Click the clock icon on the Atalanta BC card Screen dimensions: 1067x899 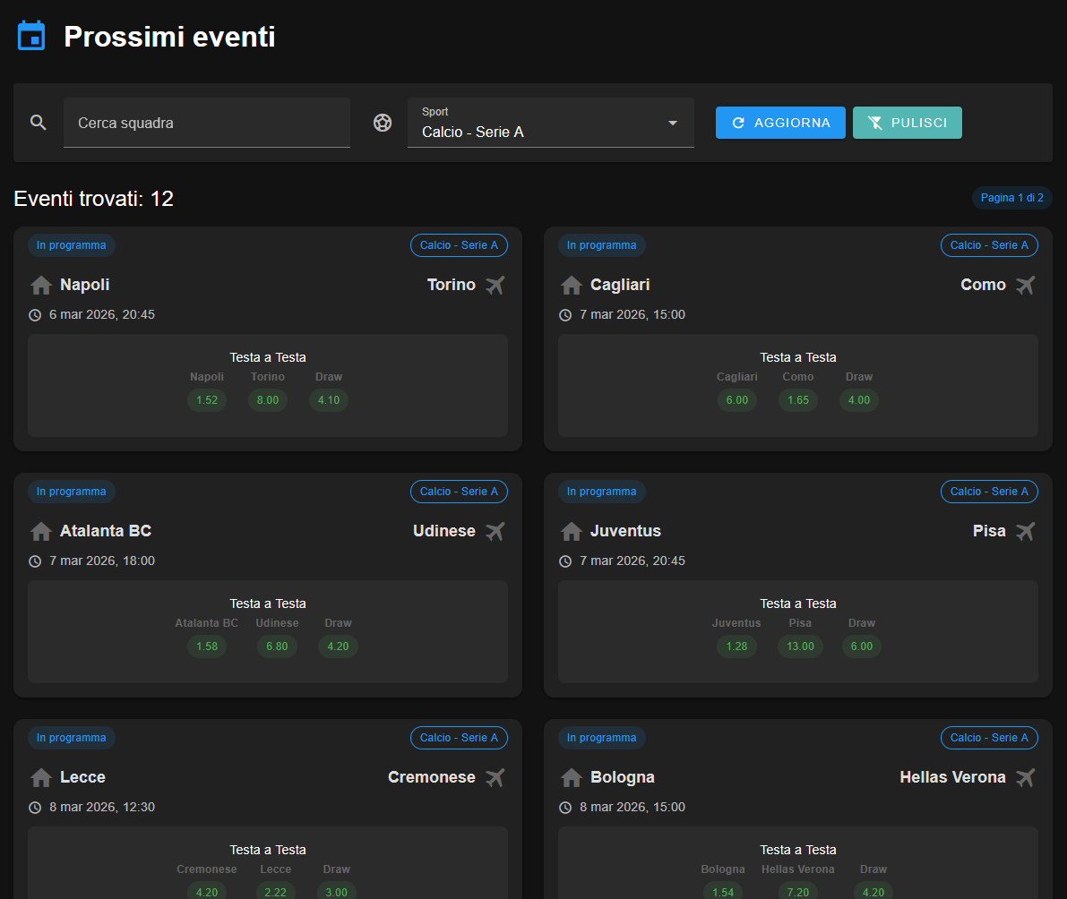[34, 561]
